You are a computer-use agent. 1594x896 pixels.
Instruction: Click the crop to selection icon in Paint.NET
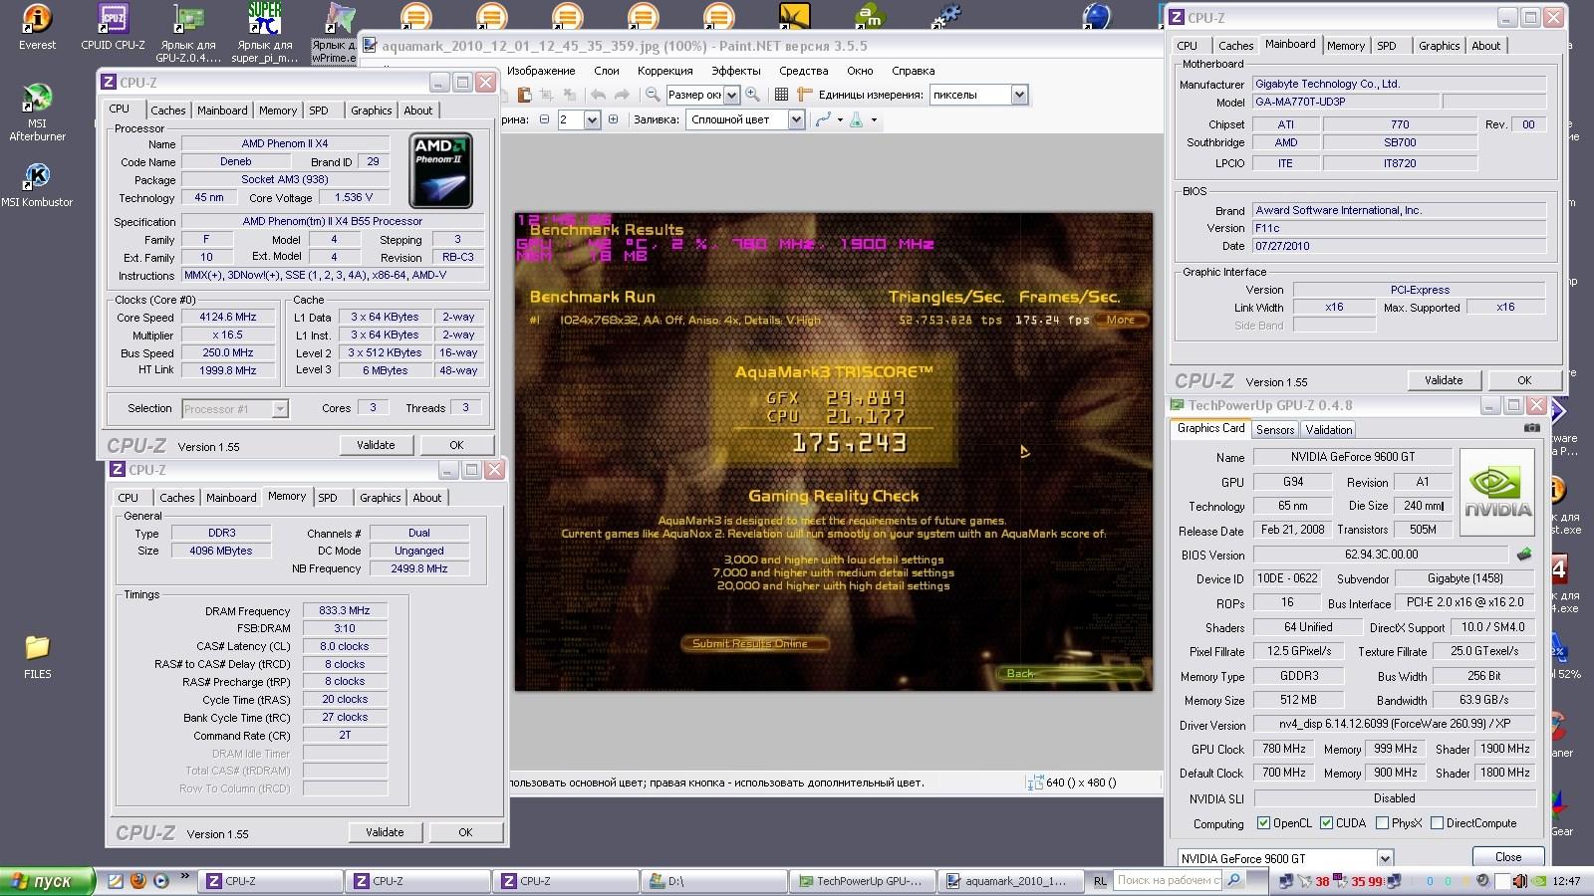[x=546, y=95]
